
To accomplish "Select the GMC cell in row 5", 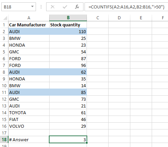I will point(29,52).
